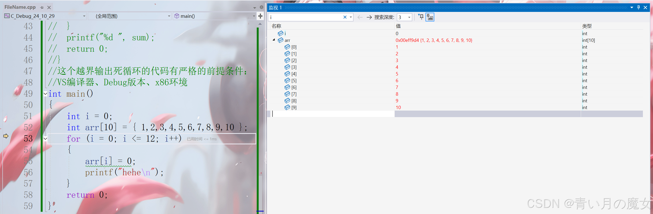Click the int[10] type cell
Viewport: 653px width, 214px height.
pos(588,40)
